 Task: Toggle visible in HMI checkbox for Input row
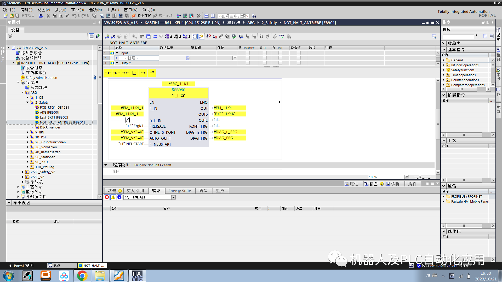280,53
